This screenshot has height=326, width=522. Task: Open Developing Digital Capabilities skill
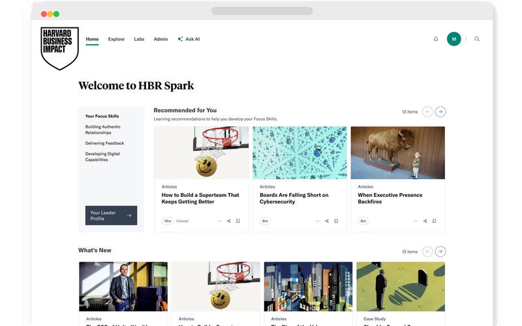(102, 156)
